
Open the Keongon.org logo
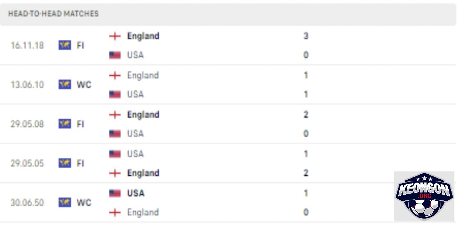[424, 196]
